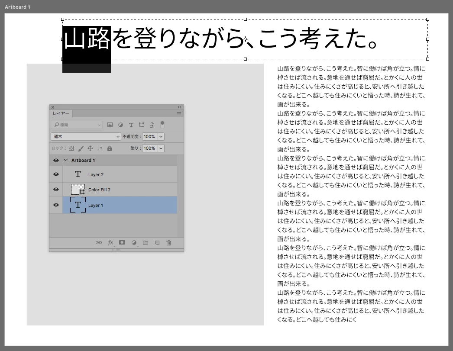Click the 塗り 100% value field
Screen dimensions: 453x351
coord(150,148)
